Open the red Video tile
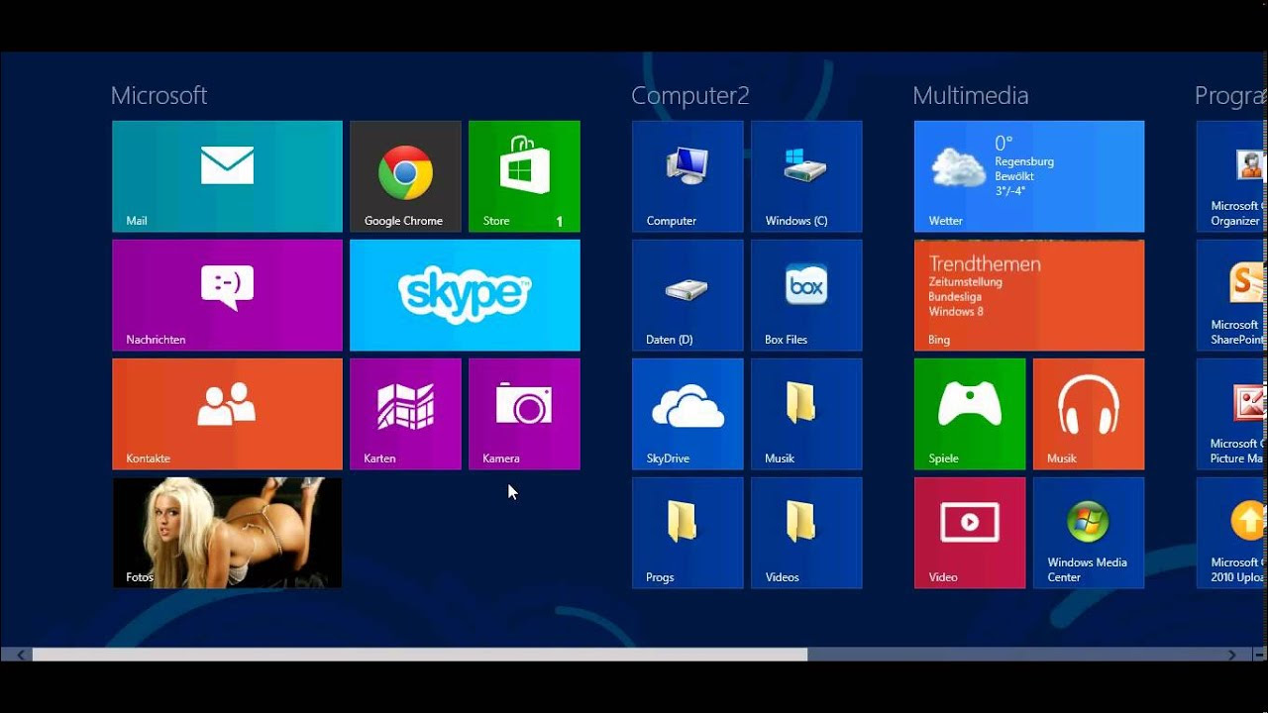 pos(970,533)
